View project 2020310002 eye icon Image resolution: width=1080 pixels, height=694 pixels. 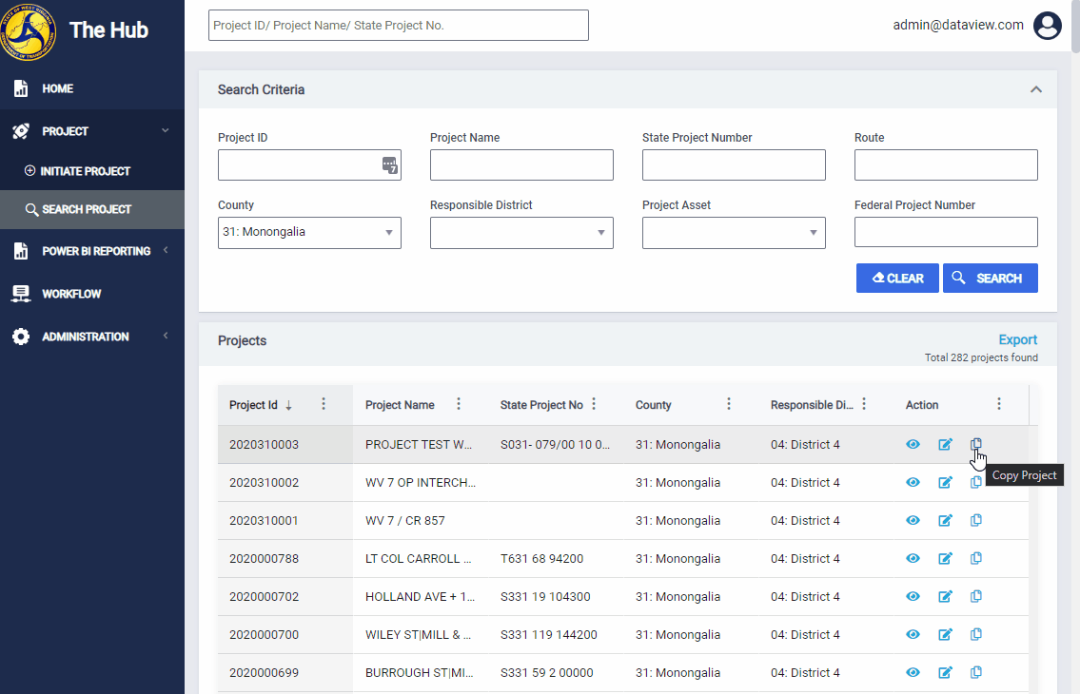pyautogui.click(x=913, y=482)
